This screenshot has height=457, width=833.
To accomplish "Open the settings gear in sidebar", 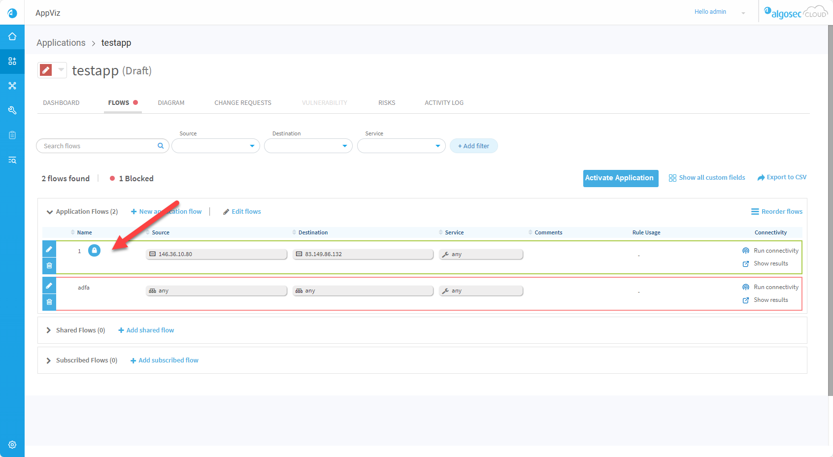I will click(12, 445).
